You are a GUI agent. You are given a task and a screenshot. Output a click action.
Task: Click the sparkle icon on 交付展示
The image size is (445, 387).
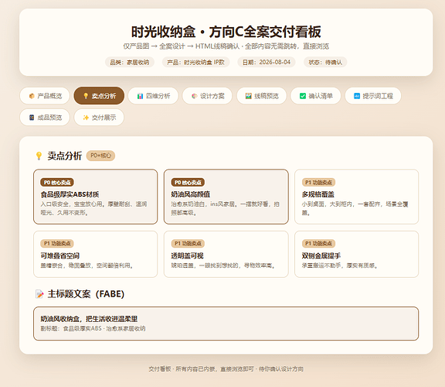pyautogui.click(x=86, y=118)
